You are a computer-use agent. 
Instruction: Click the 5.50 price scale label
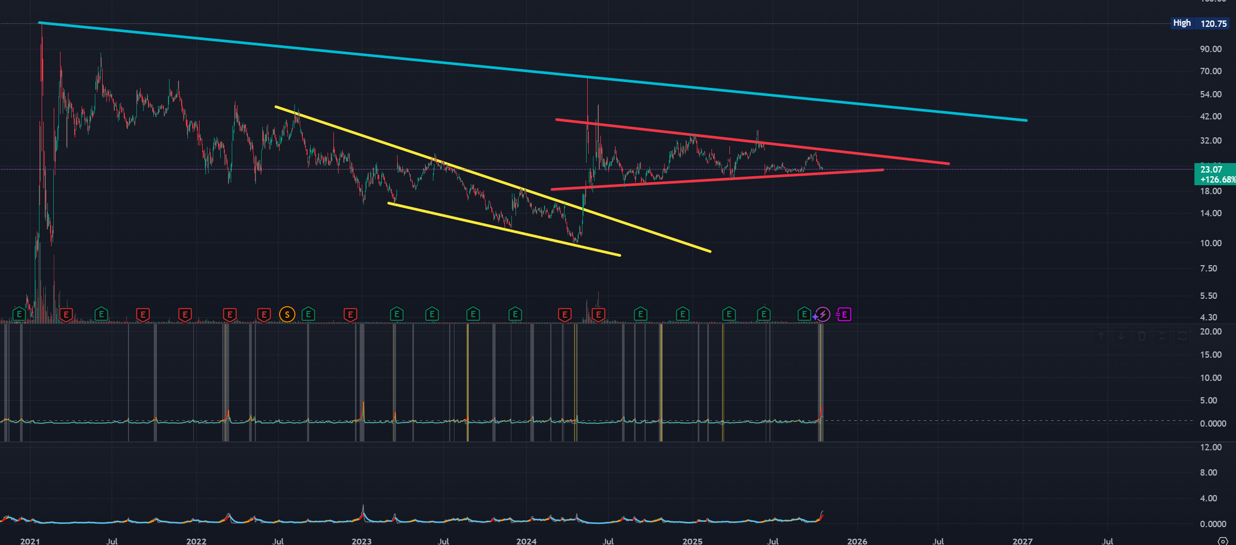[x=1209, y=296]
